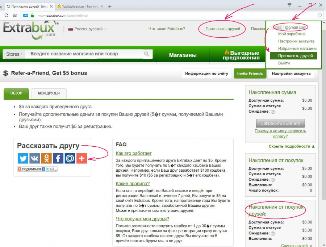Viewport: 326px width, 247px height.
Task: Switch to the МОИ ДРУЗЬЯ tab
Action: (x=49, y=93)
